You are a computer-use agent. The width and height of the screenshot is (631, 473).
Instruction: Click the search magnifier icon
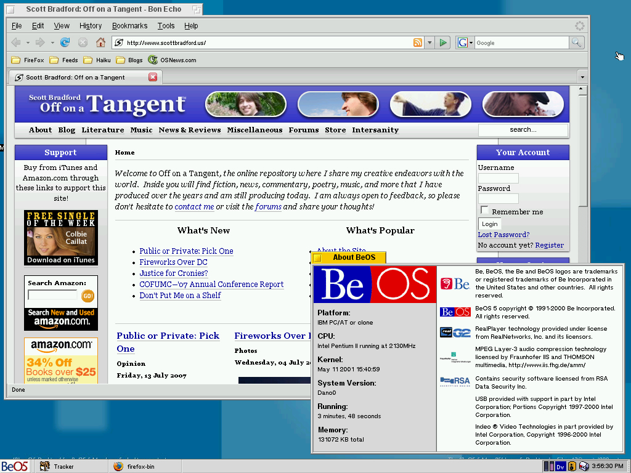(x=576, y=42)
